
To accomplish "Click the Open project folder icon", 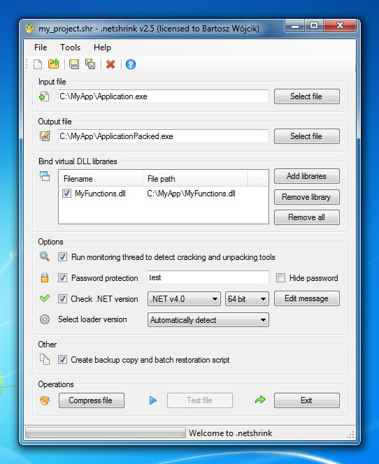I will [54, 64].
